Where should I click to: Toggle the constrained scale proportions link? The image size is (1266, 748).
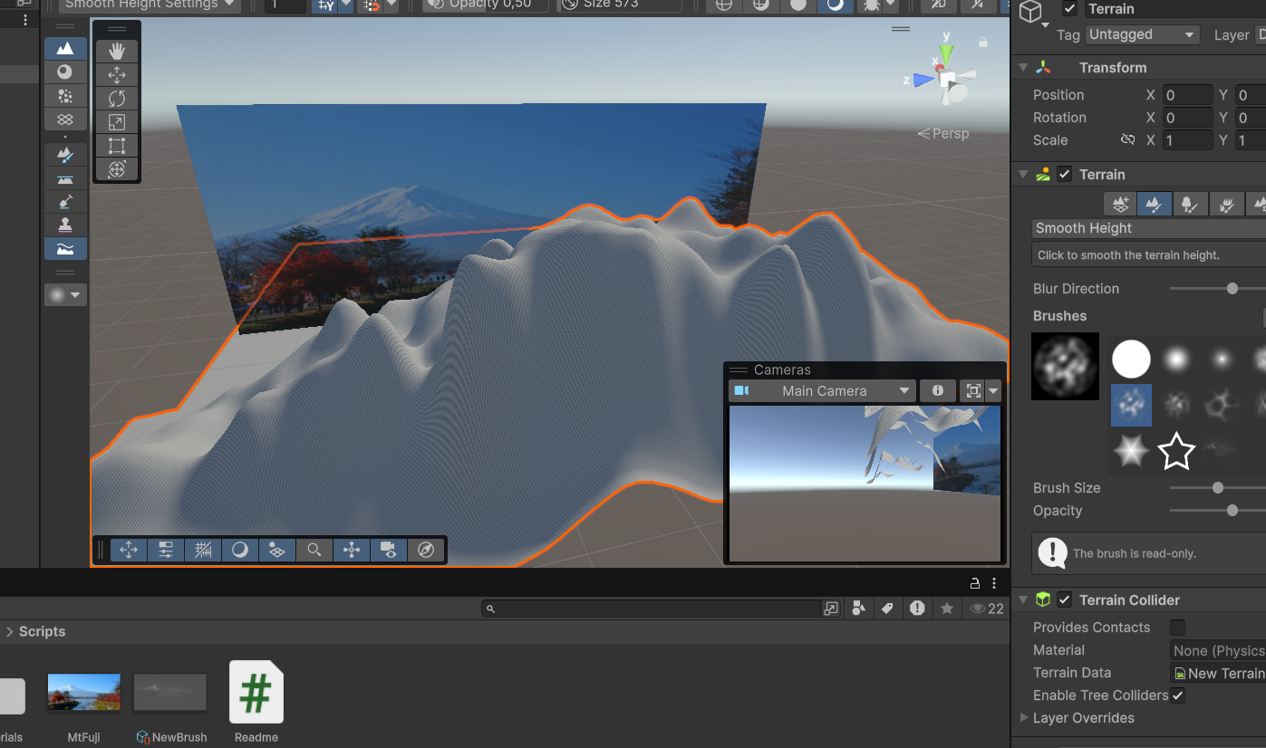pos(1127,140)
